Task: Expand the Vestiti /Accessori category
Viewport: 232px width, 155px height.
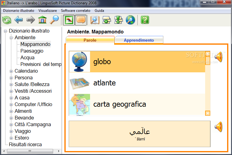Action: click(11, 91)
